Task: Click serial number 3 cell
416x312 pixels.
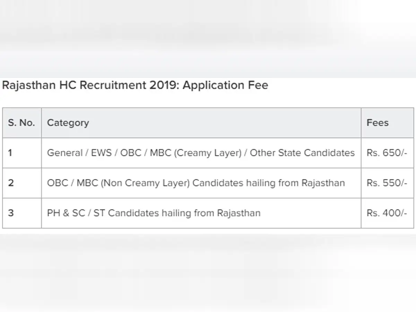Action: 11,213
